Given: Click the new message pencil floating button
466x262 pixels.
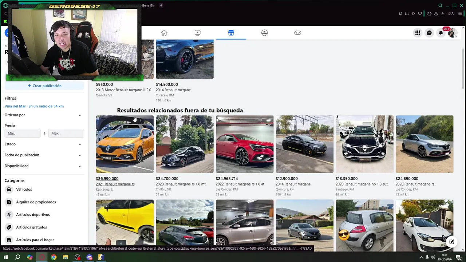Looking at the screenshot, I should click(451, 242).
